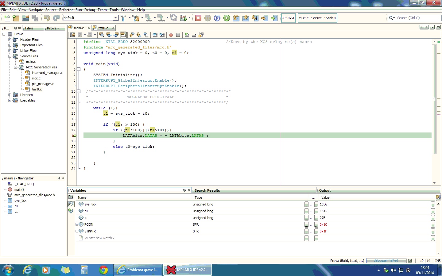Screen dimensions: 442x276
Task: Switch to the tmr0.c editor tab
Action: click(103, 28)
